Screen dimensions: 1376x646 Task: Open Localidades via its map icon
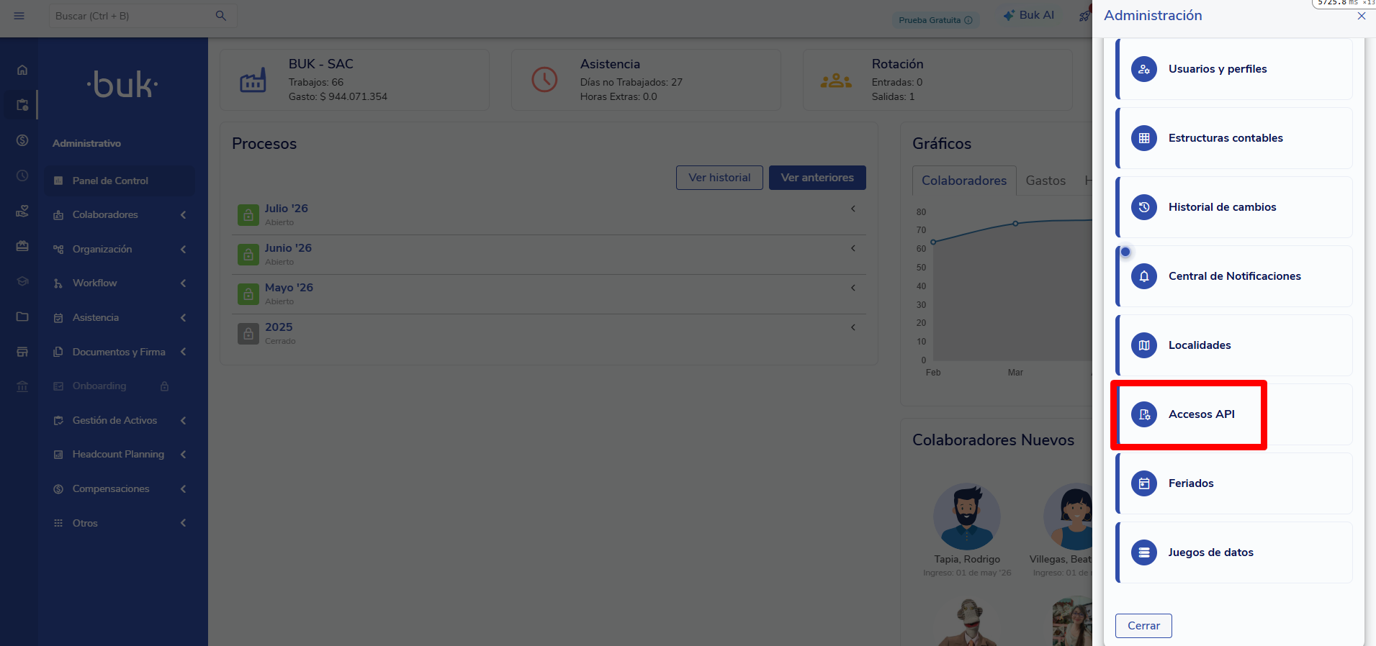[x=1144, y=345]
